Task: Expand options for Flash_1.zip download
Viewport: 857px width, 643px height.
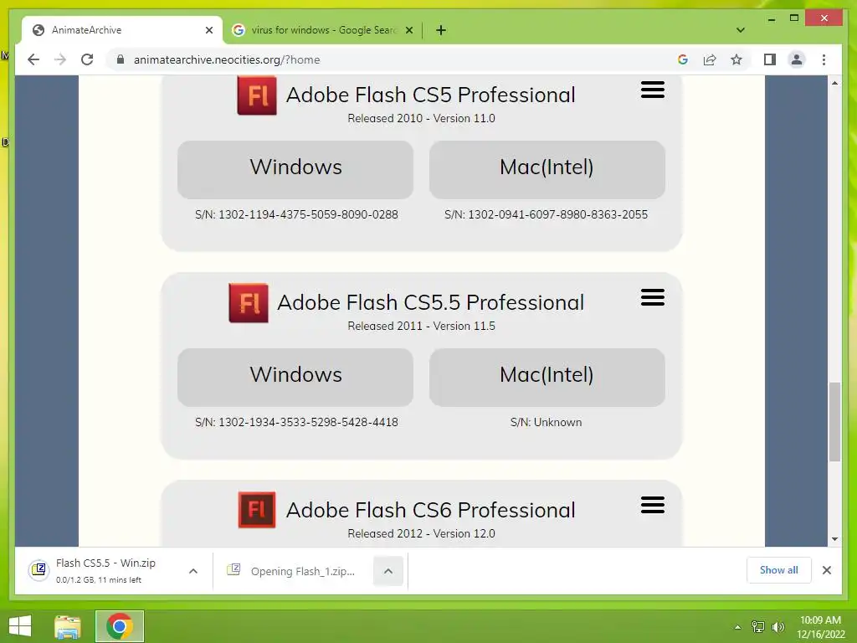Action: click(388, 571)
